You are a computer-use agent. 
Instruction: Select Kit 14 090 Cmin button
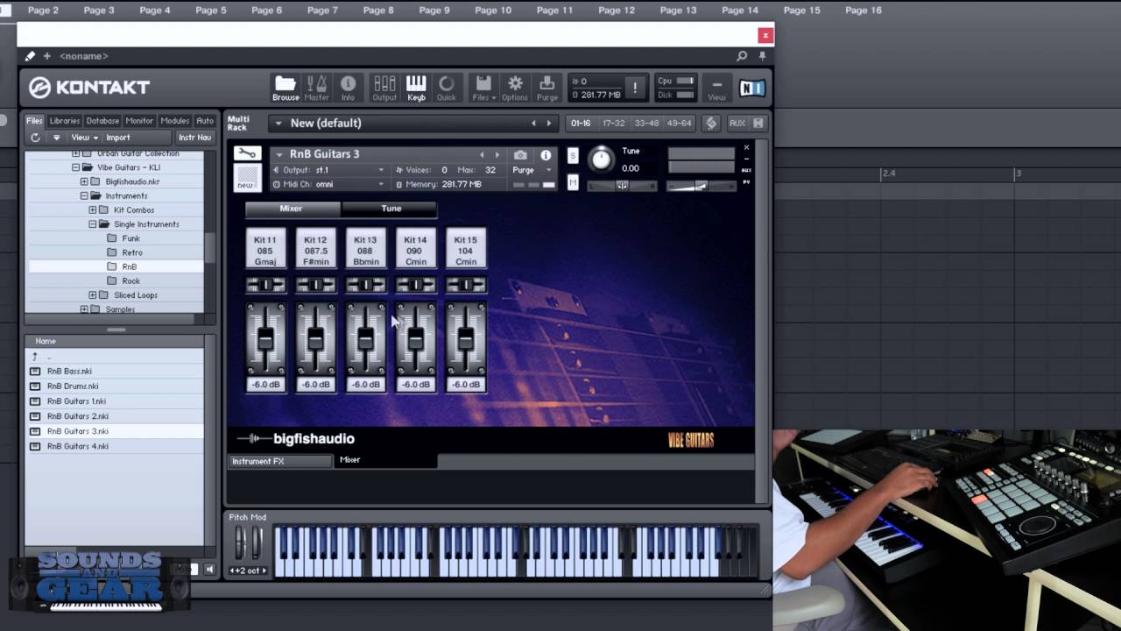point(415,250)
